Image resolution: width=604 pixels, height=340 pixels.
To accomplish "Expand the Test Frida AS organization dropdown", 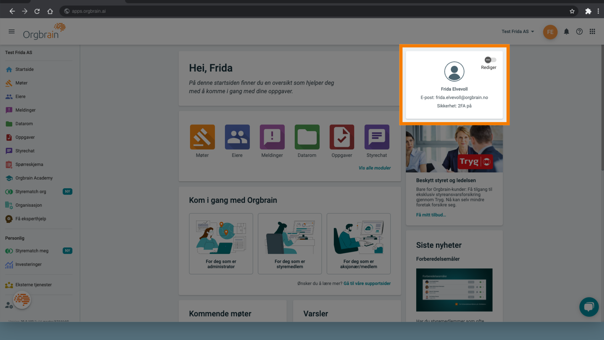I will (518, 31).
